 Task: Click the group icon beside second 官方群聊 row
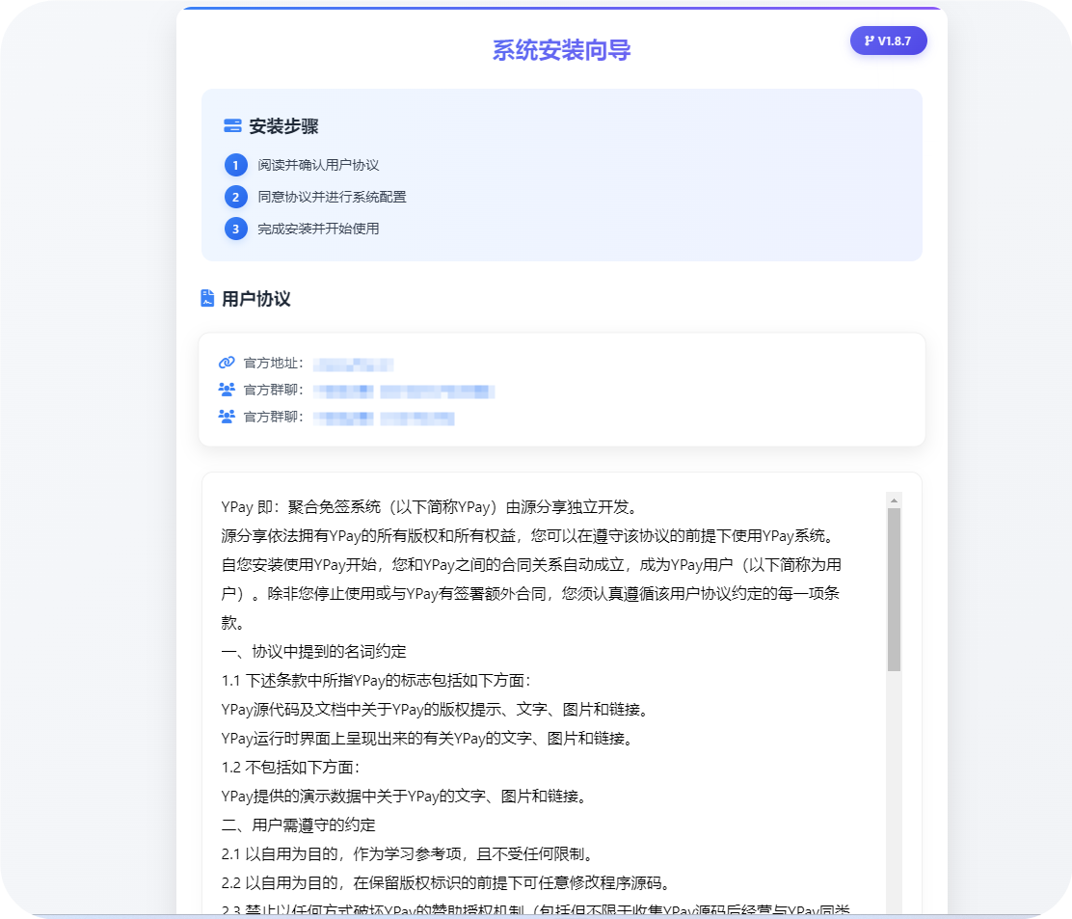(226, 417)
